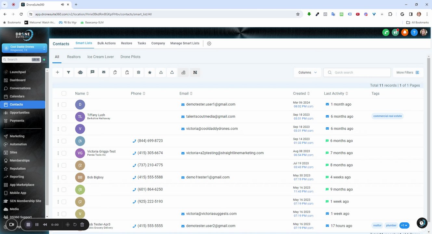Go to the Tasks tab
Viewport: 432px width, 234px height.
142,43
